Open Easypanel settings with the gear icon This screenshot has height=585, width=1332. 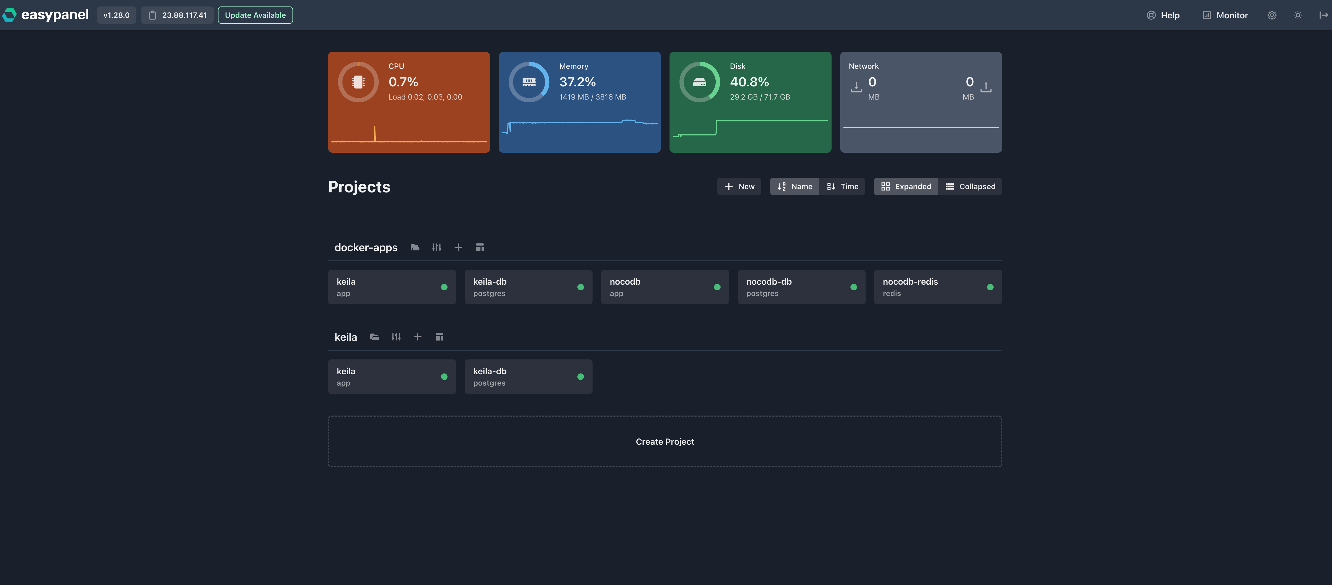[x=1272, y=15]
